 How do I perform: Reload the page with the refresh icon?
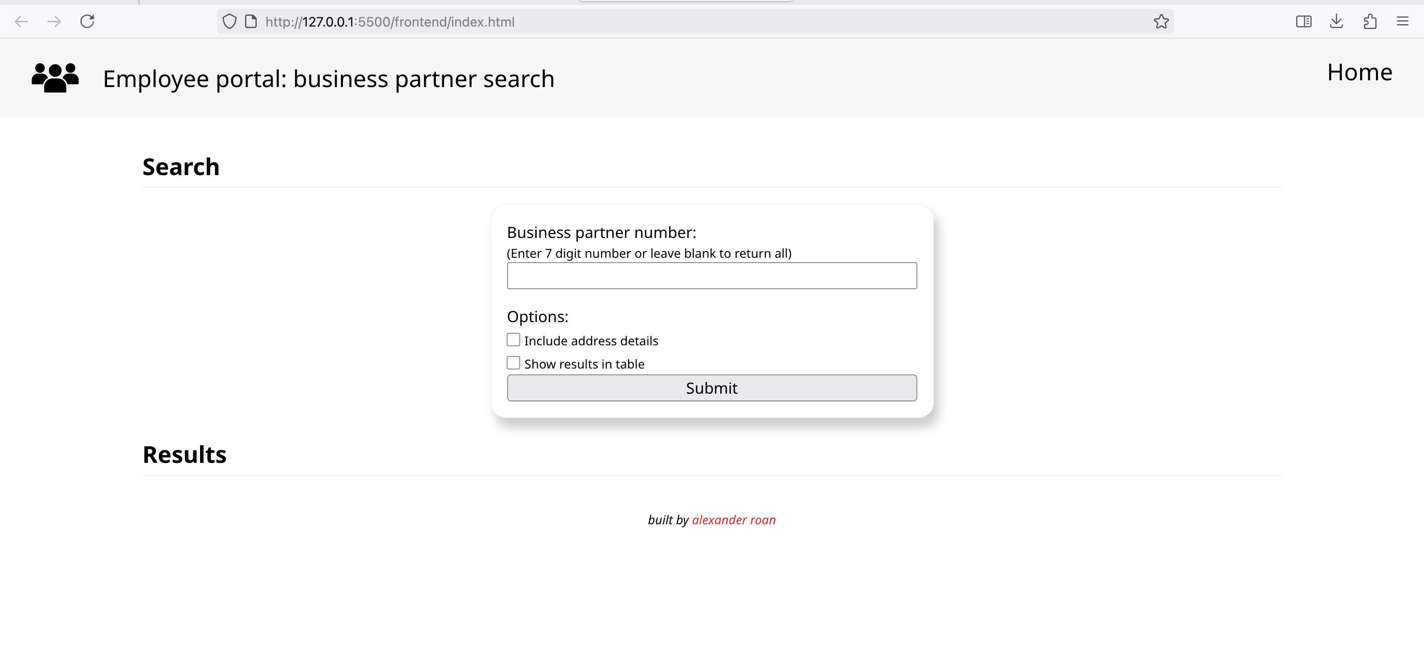pyautogui.click(x=87, y=22)
